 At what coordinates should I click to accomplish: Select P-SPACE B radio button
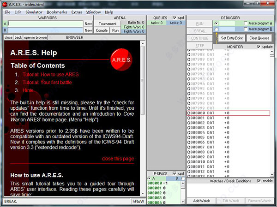183,178
